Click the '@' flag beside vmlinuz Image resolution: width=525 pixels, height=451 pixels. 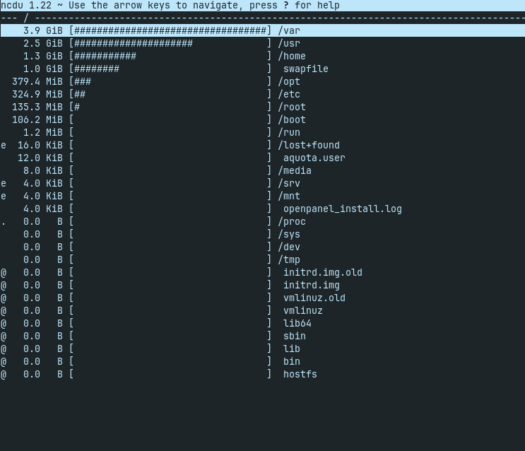[4, 311]
